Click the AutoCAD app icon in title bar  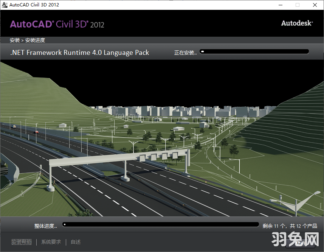[5, 5]
